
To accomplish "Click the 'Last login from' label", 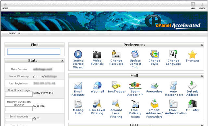I will tap(19, 83).
